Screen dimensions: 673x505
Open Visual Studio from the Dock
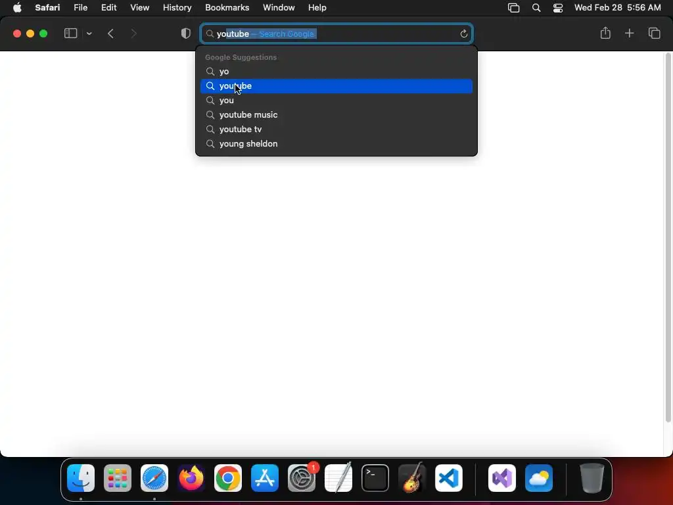click(501, 478)
